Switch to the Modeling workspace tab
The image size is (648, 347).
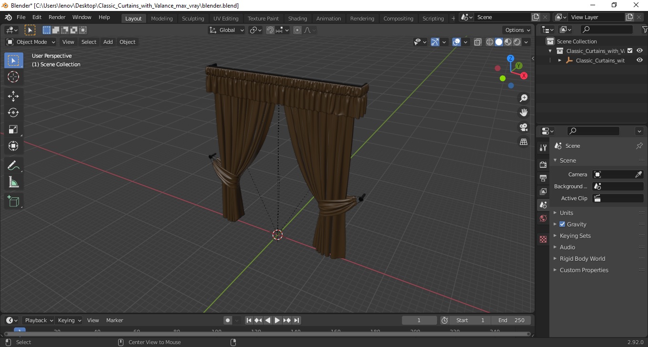click(162, 18)
